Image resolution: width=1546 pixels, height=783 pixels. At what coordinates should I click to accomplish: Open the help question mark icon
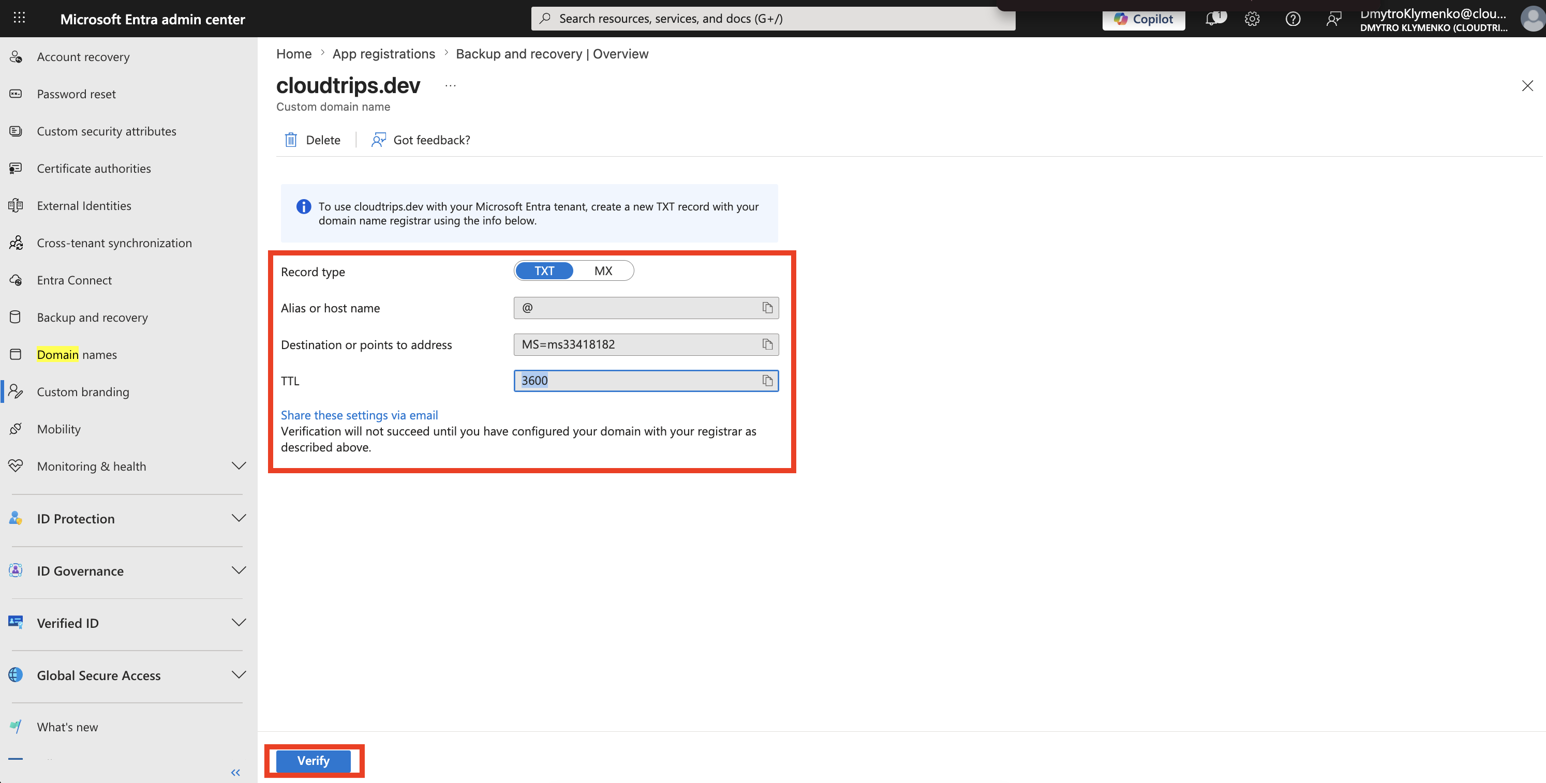(x=1293, y=19)
